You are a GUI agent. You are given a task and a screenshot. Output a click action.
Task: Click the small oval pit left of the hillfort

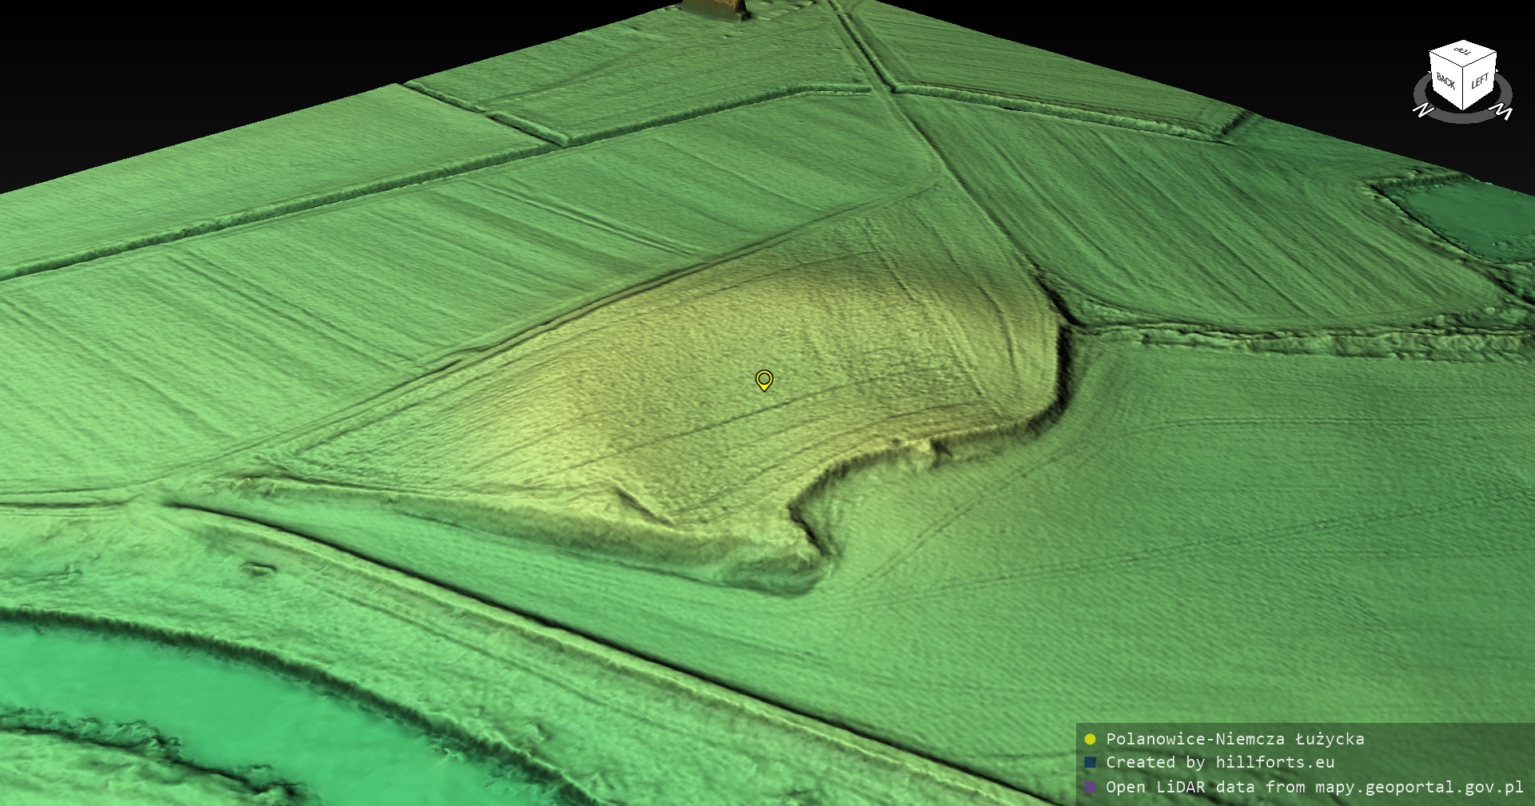pos(257,569)
